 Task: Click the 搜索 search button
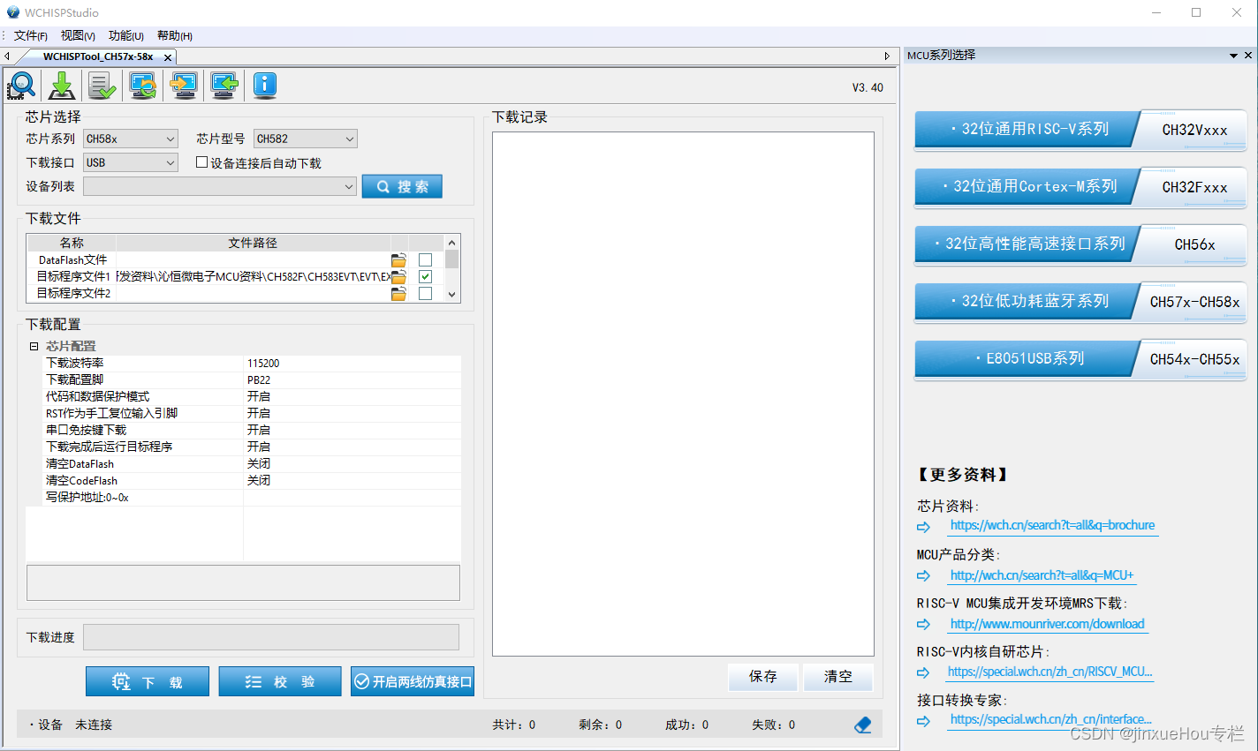point(402,186)
